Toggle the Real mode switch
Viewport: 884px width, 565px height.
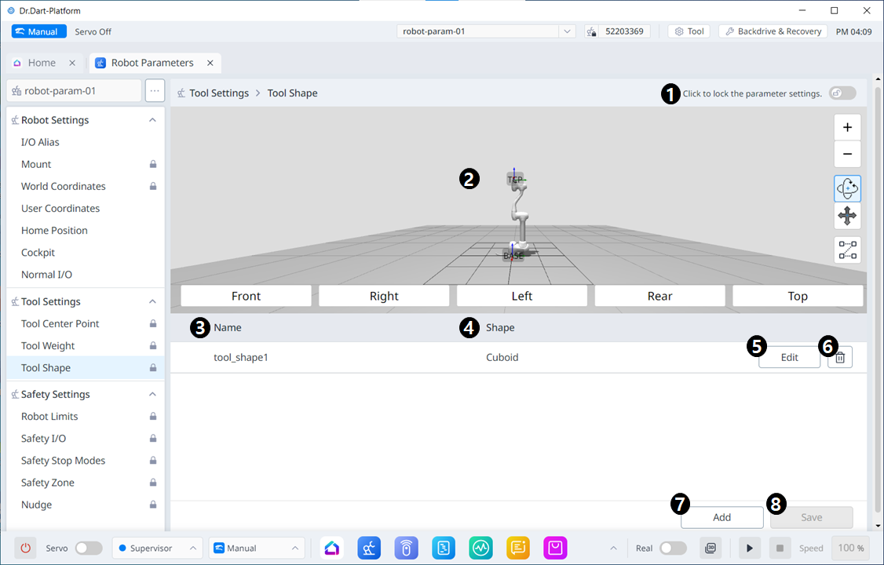[x=673, y=548]
